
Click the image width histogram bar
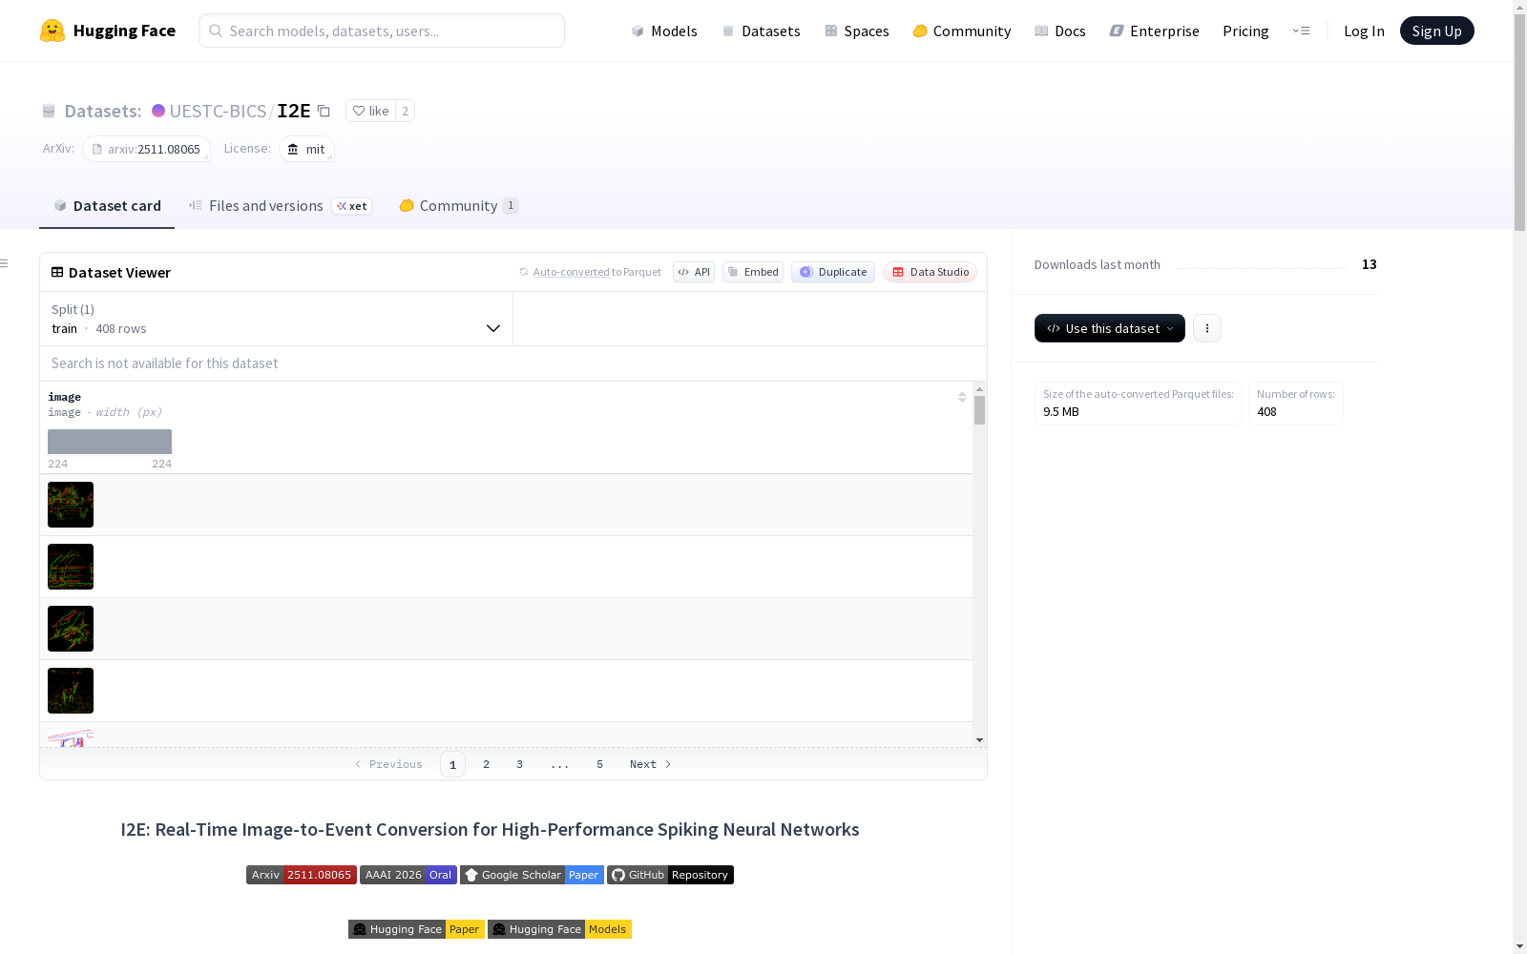pos(110,442)
